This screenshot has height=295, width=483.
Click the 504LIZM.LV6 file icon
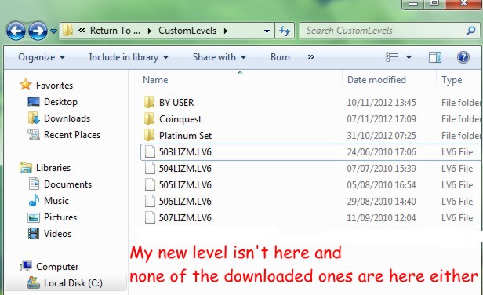[x=150, y=169]
